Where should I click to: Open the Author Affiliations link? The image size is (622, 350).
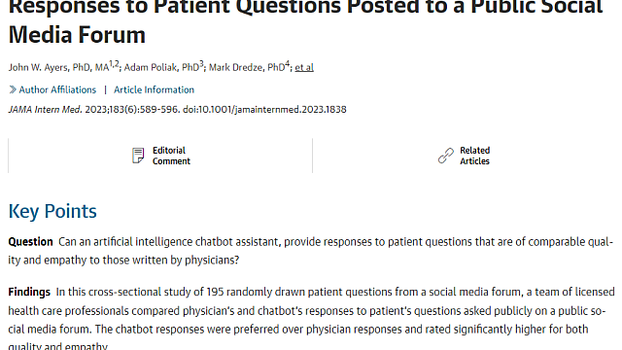57,89
